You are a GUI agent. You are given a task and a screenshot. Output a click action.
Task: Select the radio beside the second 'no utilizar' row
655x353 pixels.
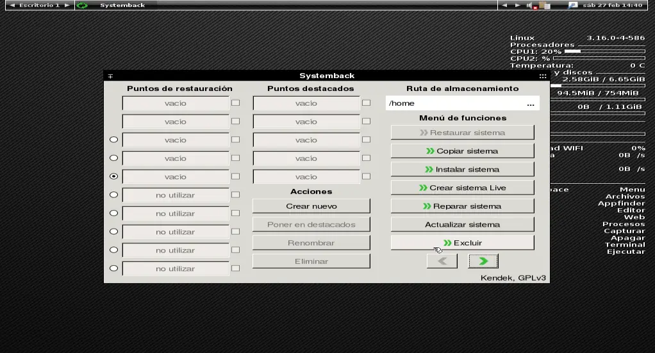pyautogui.click(x=113, y=213)
